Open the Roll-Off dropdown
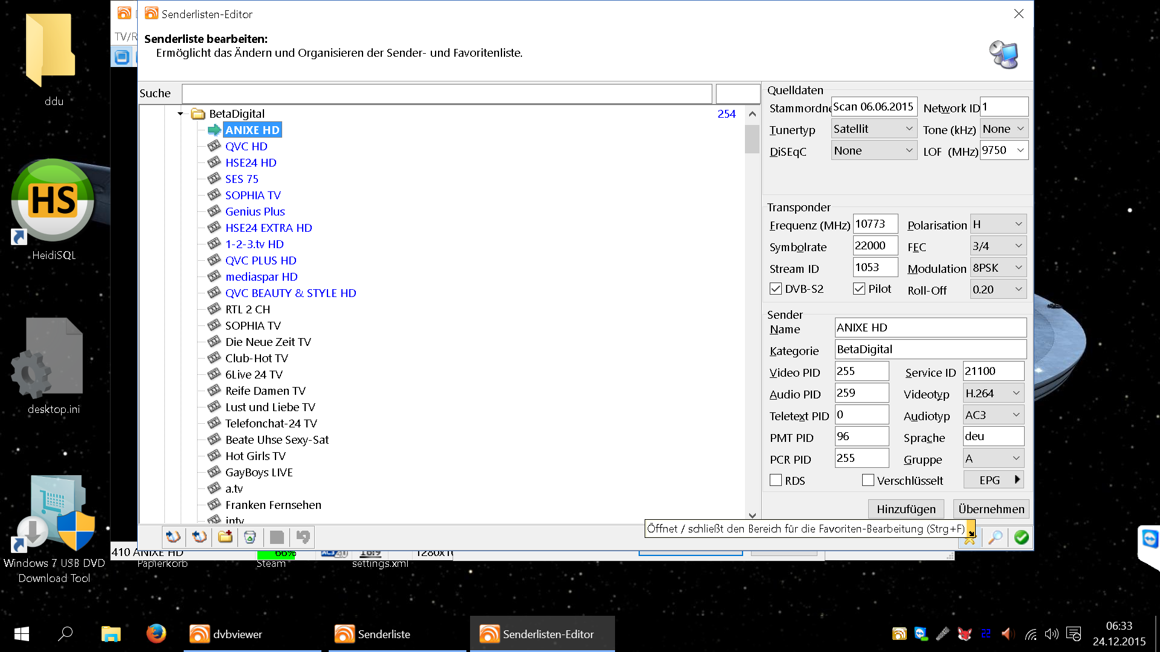The height and width of the screenshot is (652, 1160). point(998,289)
